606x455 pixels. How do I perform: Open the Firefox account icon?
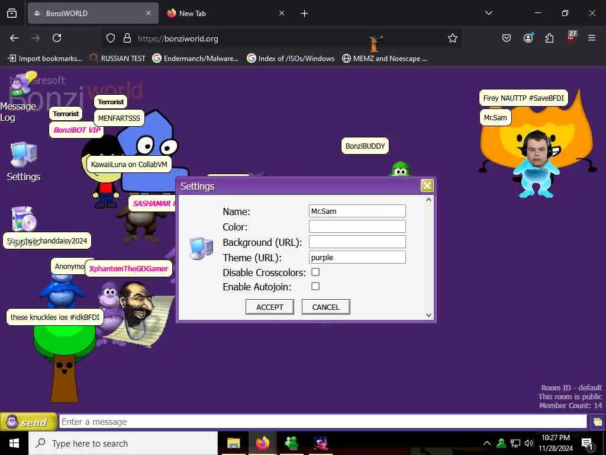pos(528,38)
